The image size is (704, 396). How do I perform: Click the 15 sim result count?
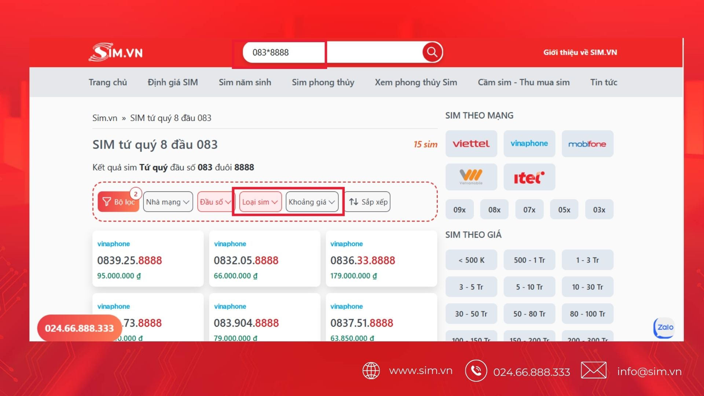[x=425, y=144]
